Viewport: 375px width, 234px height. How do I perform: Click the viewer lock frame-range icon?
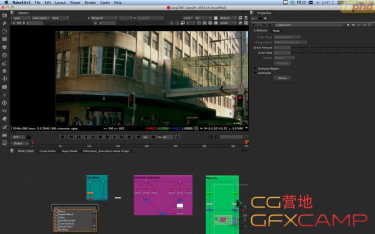29,137
